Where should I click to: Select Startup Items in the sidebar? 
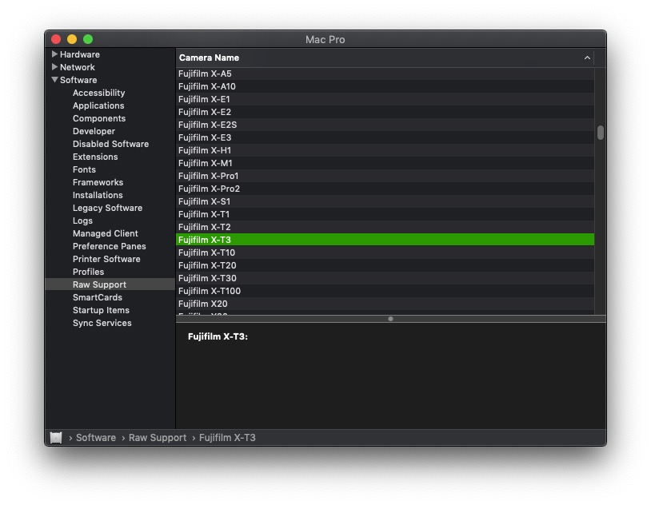point(101,310)
